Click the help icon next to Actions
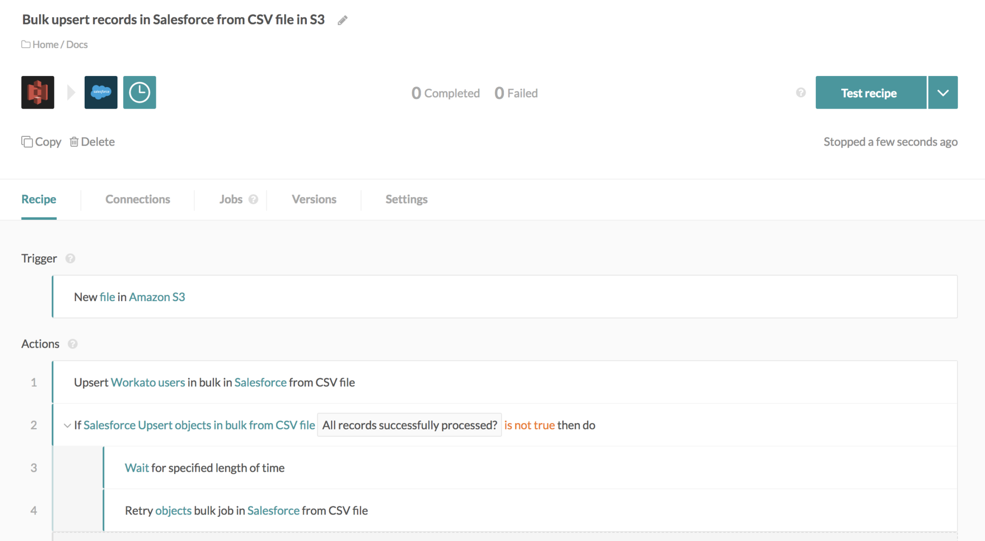This screenshot has width=985, height=541. (73, 344)
